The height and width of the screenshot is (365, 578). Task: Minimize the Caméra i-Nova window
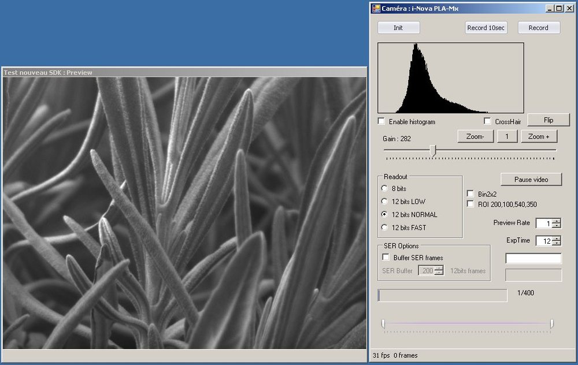550,8
